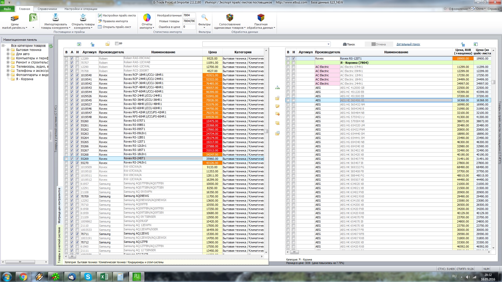This screenshot has height=282, width=502.
Task: Open Skype from the taskbar
Action: click(88, 277)
